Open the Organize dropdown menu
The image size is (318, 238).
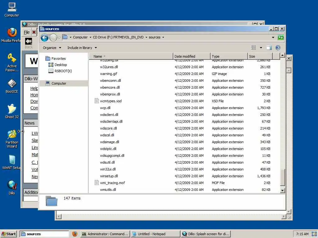[x=52, y=48]
